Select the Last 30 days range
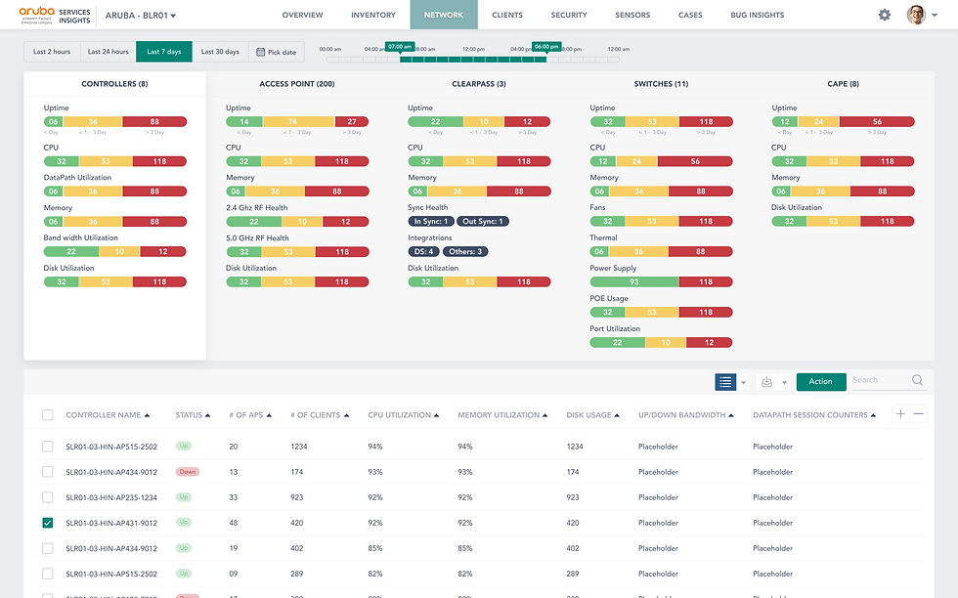The width and height of the screenshot is (958, 598). click(220, 52)
